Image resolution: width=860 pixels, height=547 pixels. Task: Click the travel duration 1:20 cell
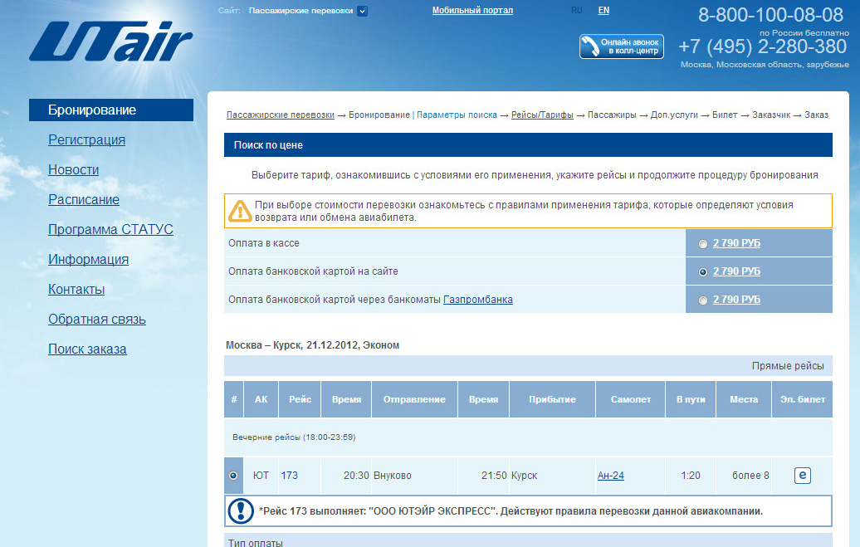point(691,475)
